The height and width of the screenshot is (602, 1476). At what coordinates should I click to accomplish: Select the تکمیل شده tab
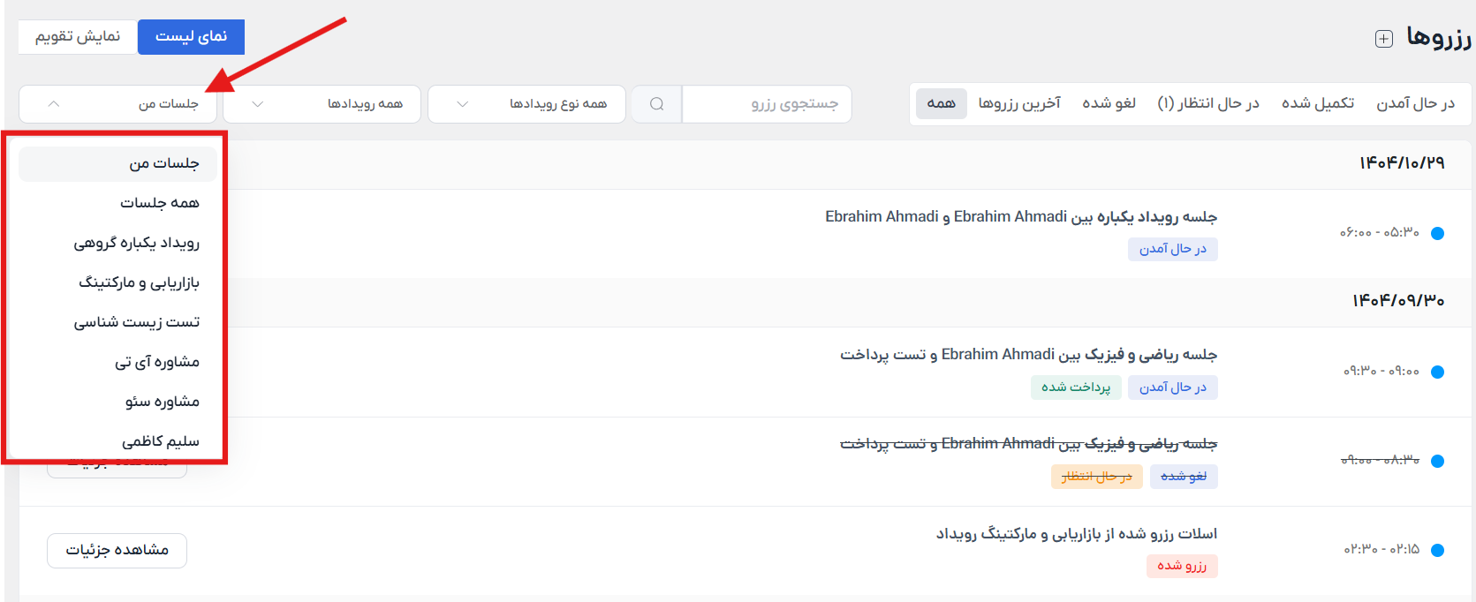point(1317,104)
